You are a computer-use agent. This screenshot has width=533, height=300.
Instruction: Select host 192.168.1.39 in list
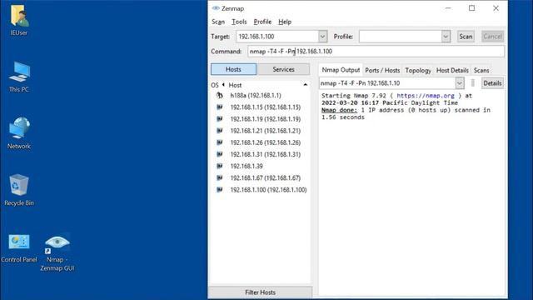coord(247,166)
